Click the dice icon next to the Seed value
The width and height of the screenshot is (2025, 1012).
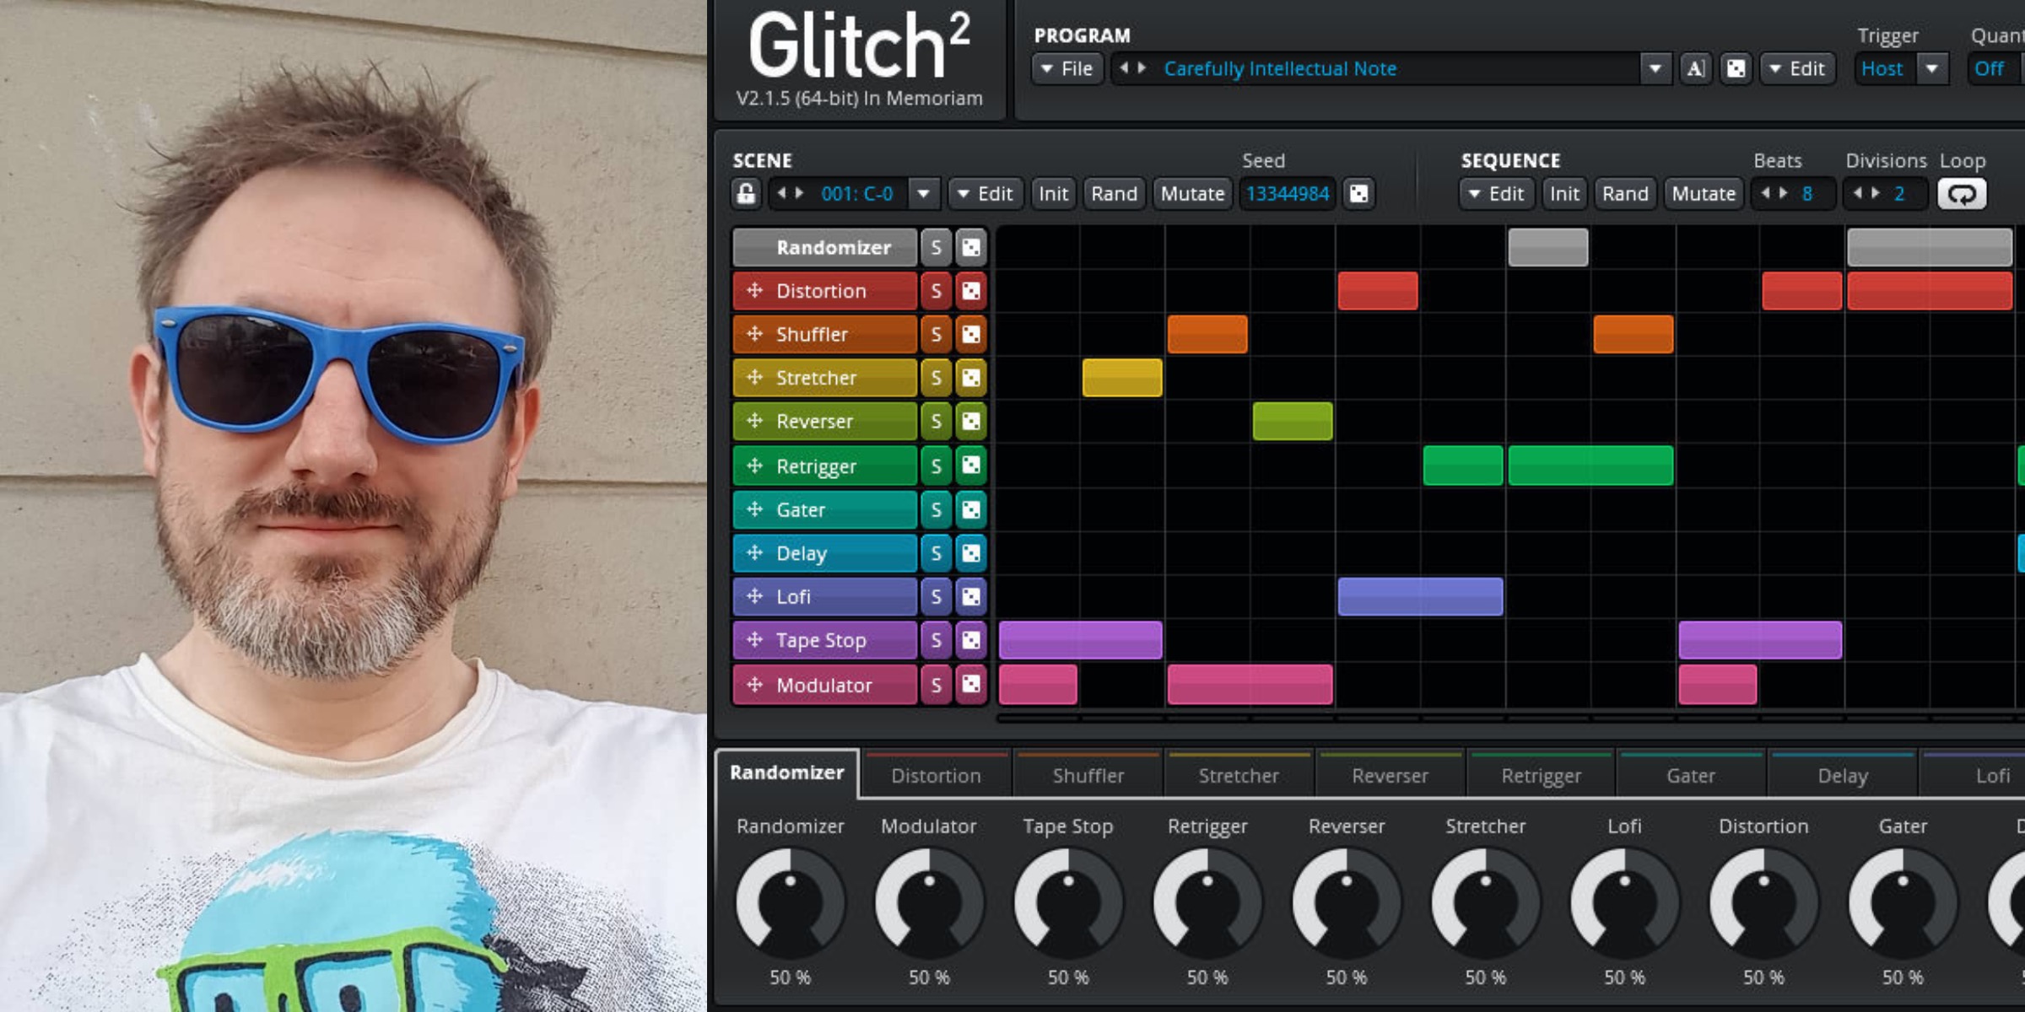(x=1358, y=194)
